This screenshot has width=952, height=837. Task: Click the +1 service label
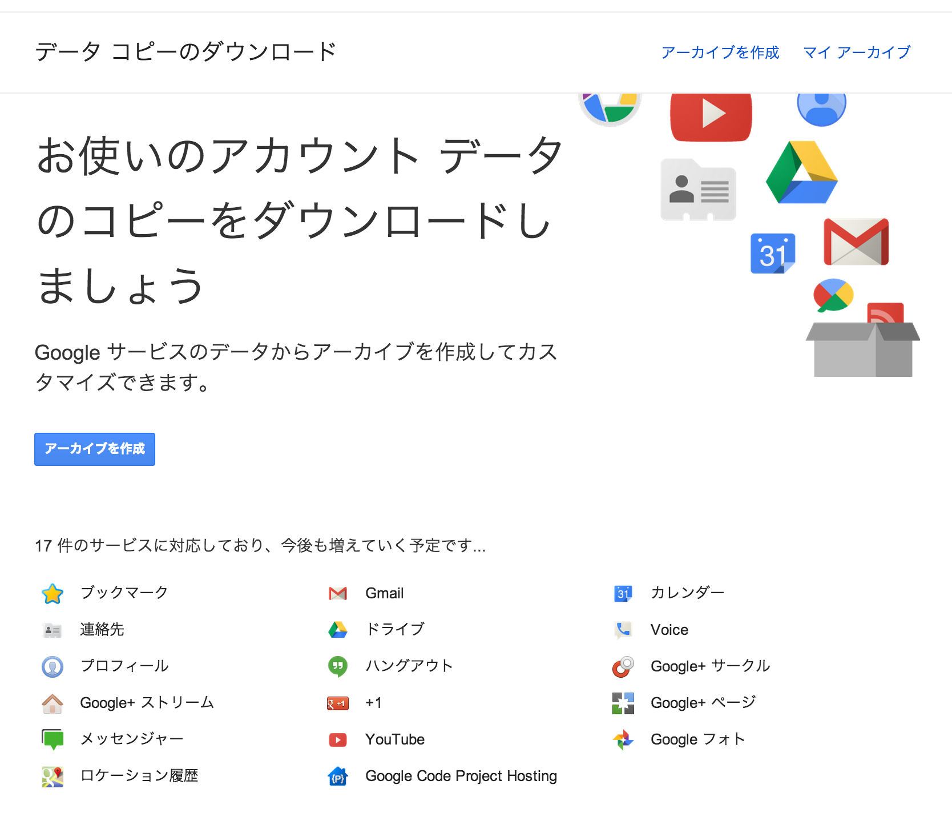[x=373, y=703]
